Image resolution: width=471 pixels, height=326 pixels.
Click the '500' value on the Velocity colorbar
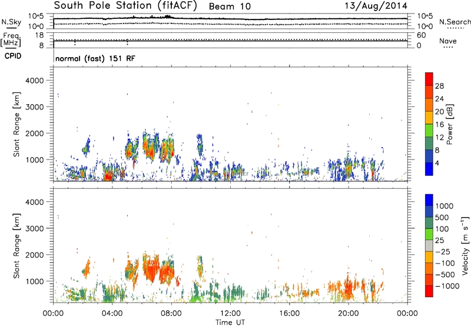pyautogui.click(x=442, y=218)
